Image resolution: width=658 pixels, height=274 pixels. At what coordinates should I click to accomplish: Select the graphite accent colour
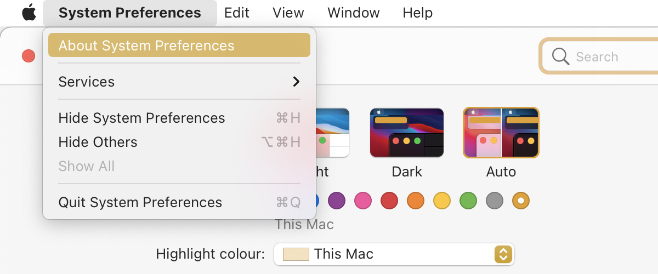click(x=495, y=201)
